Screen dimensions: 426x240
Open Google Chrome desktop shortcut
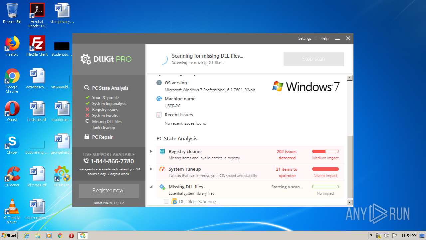12,81
